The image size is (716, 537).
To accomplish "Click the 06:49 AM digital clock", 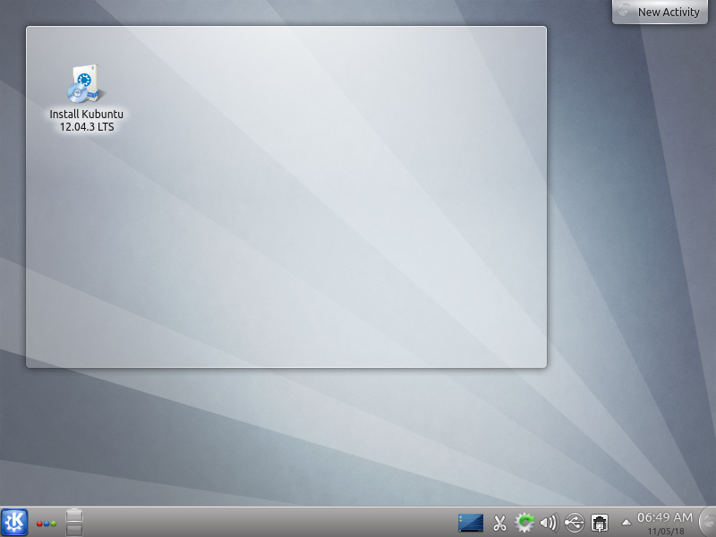I will tap(664, 517).
